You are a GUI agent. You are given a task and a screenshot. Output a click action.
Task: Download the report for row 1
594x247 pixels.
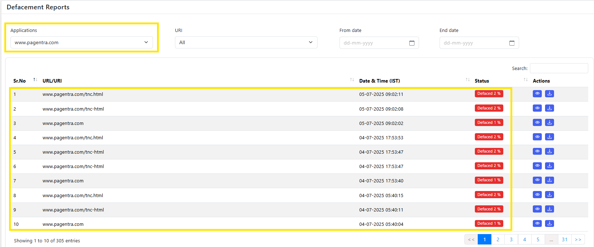click(x=549, y=94)
